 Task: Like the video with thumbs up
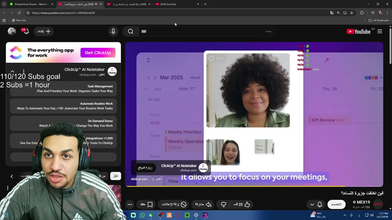242,204
